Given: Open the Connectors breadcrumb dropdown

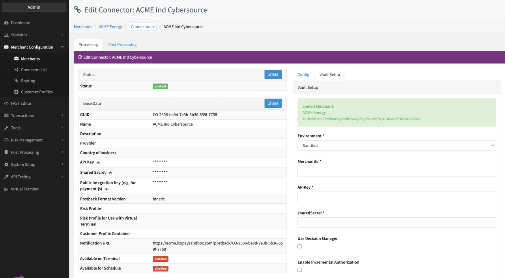Looking at the screenshot, I should (142, 27).
